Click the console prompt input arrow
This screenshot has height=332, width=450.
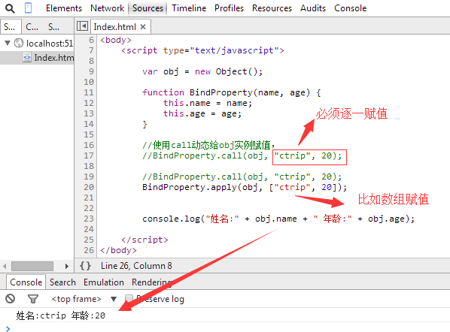pyautogui.click(x=8, y=328)
